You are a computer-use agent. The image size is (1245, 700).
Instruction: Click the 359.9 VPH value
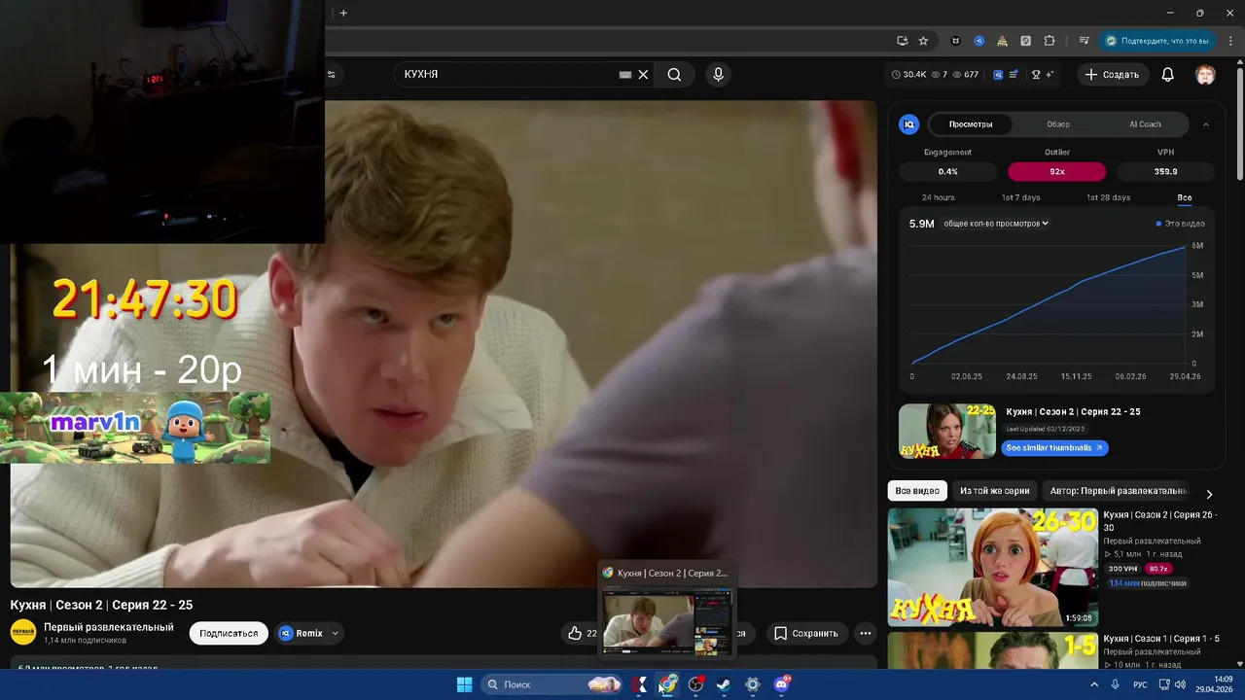1165,171
